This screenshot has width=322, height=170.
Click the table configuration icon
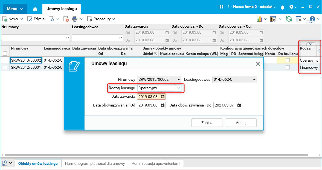pyautogui.click(x=298, y=19)
